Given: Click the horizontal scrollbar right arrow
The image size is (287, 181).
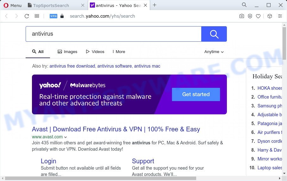Looking at the screenshot, I should [x=280, y=178].
